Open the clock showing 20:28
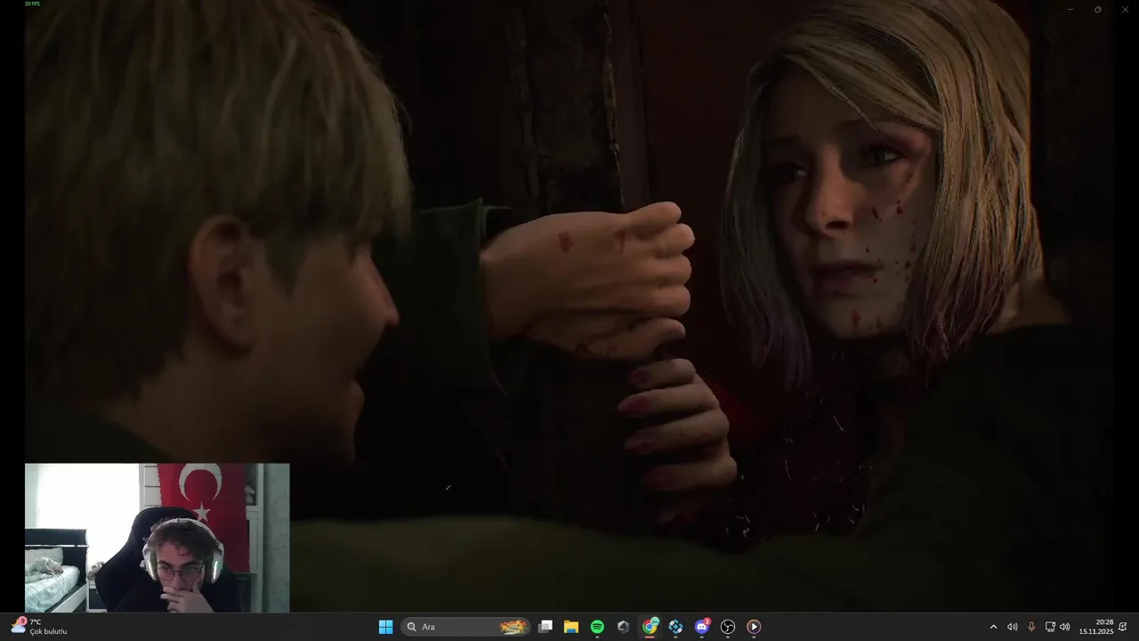Screen dimensions: 1139x641 1096,627
